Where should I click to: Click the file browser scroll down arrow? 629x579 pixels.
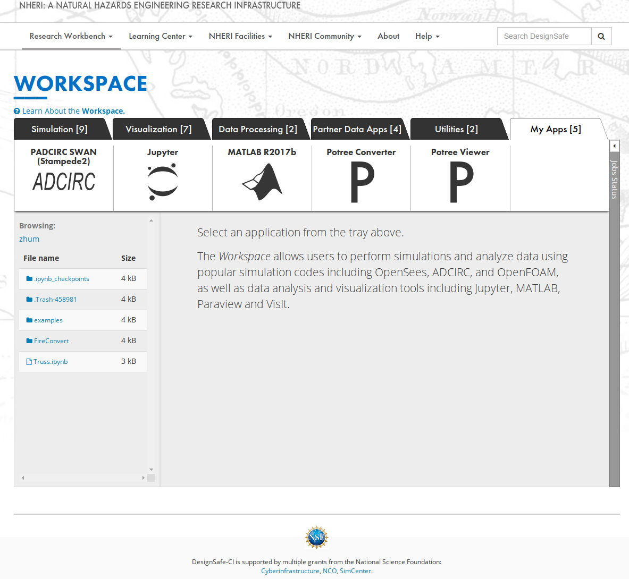pyautogui.click(x=151, y=470)
